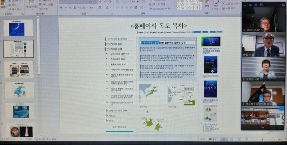Click the '자료실' entry on the slide
This screenshot has height=145, width=287.
pos(112,116)
